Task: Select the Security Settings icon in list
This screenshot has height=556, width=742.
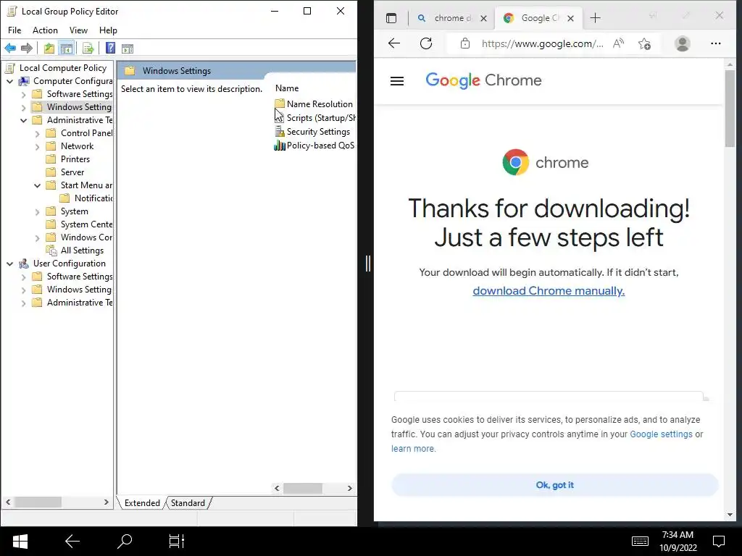Action: point(279,132)
